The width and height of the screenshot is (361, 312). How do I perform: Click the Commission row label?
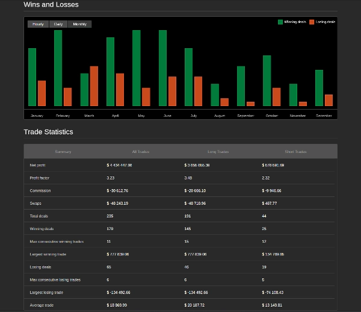point(40,190)
